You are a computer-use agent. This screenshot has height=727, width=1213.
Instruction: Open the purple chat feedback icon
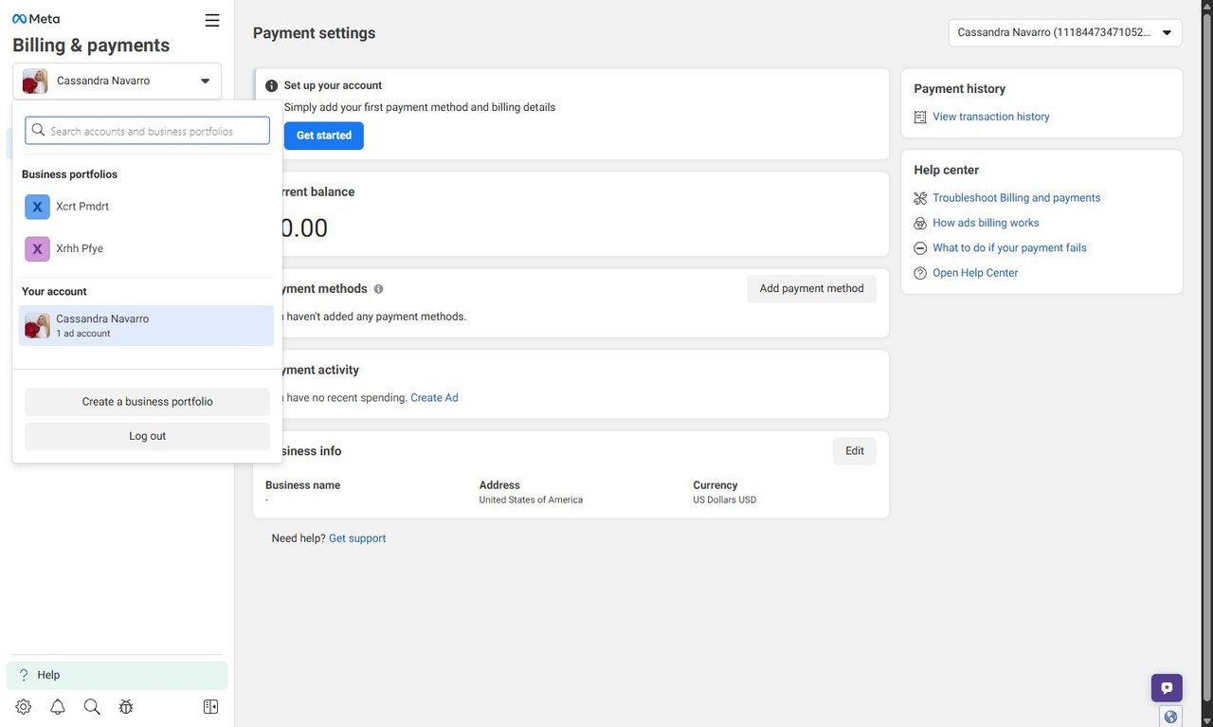tap(1167, 688)
